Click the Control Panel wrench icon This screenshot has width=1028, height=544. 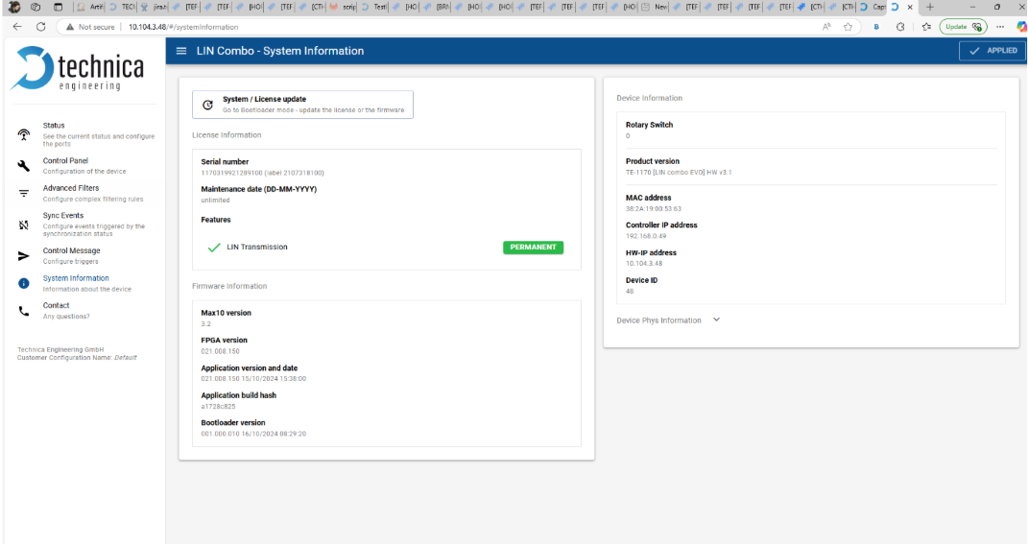point(23,165)
